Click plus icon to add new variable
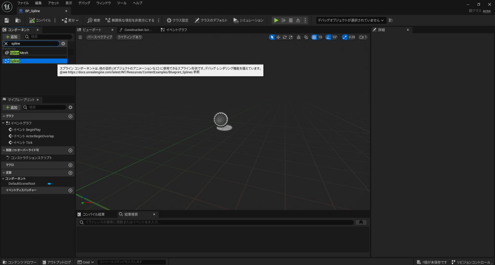The width and height of the screenshot is (495, 265). [x=70, y=173]
